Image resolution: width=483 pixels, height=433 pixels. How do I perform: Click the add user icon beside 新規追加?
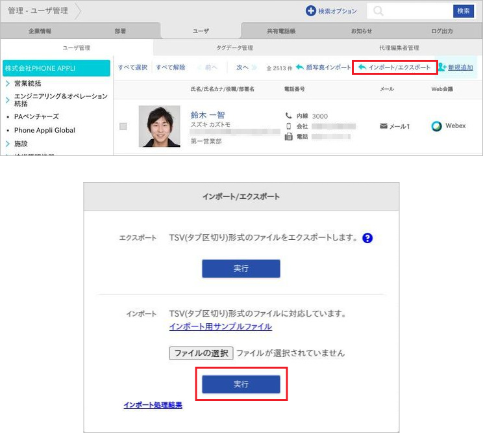[442, 67]
